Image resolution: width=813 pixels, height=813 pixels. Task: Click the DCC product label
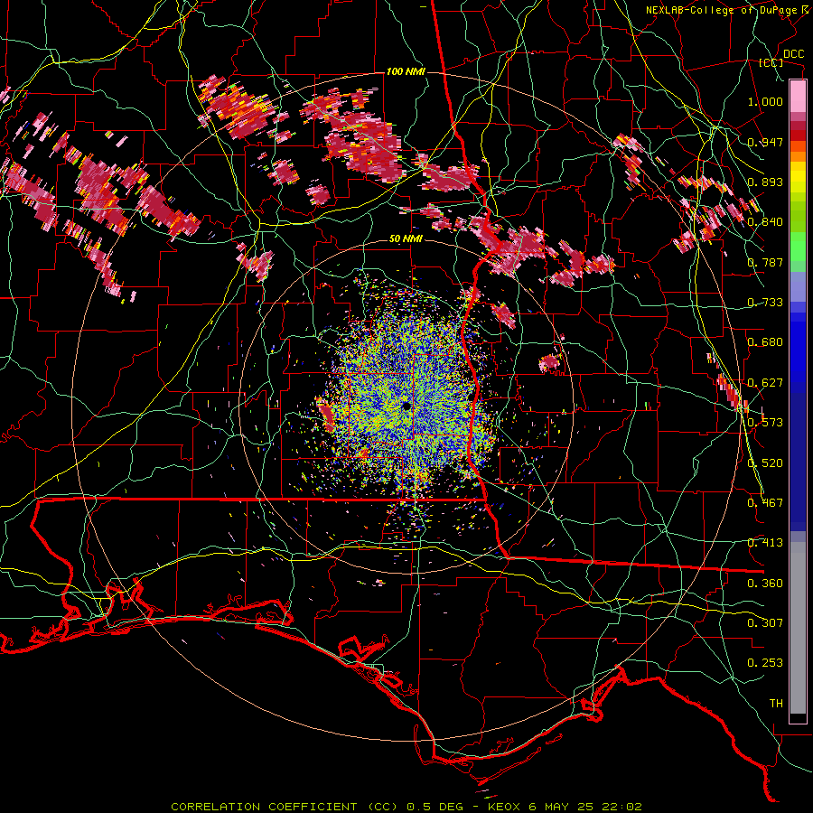[x=793, y=54]
